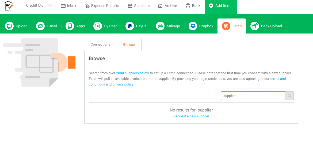This screenshot has height=149, width=313.
Task: Click the receipt logo icon
Action: click(x=9, y=6)
